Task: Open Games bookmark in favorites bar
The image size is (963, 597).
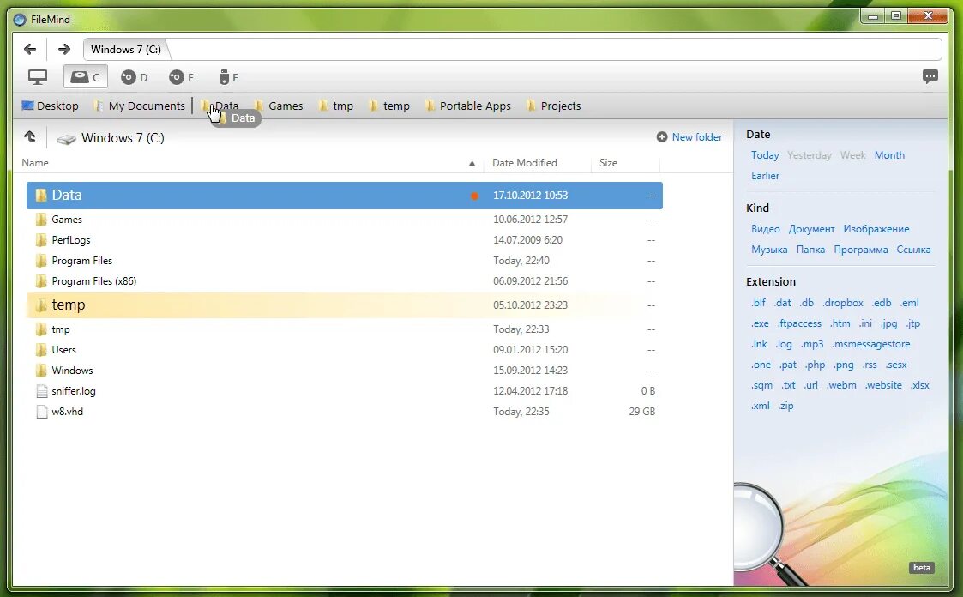Action: (278, 106)
